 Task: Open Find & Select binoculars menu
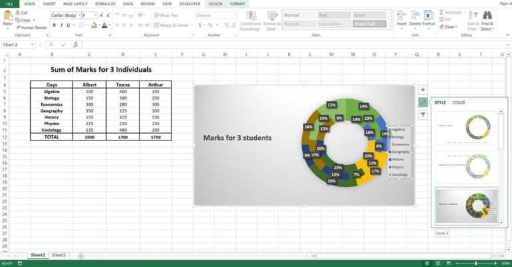coord(487,21)
